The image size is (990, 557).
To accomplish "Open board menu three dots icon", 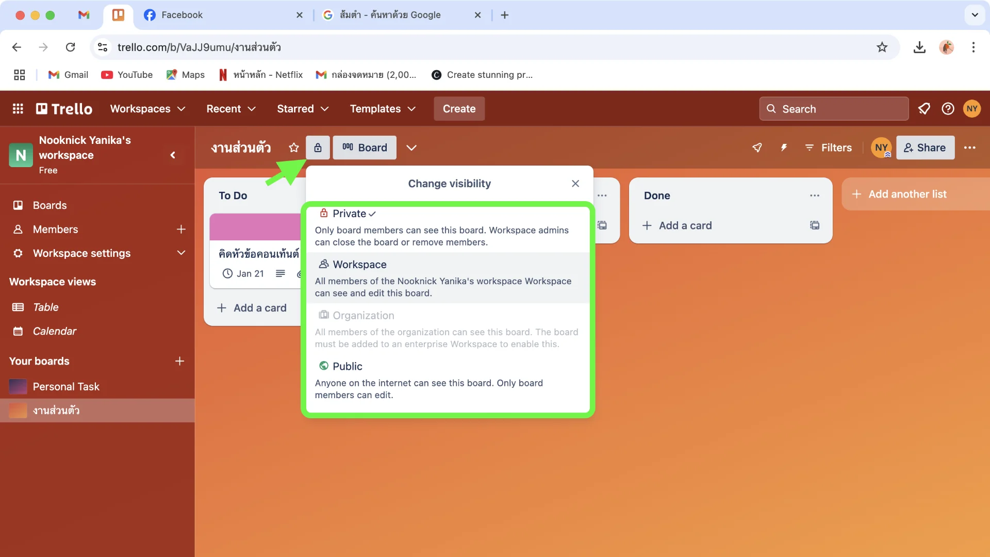I will click(x=969, y=148).
